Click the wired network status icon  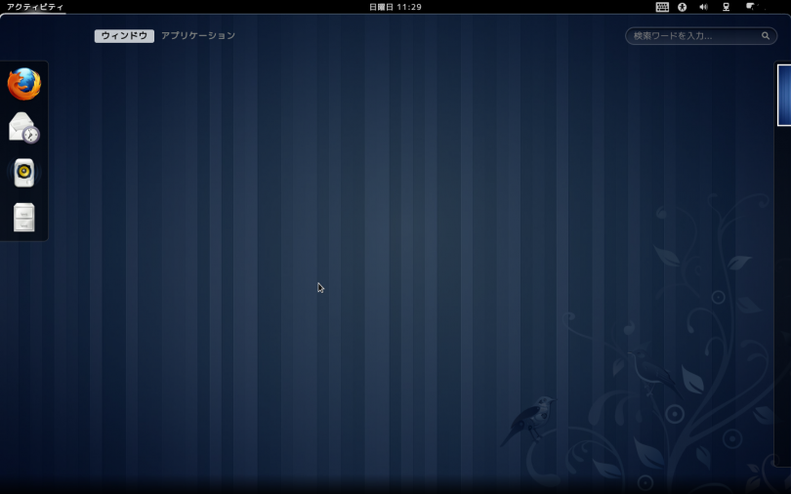tap(726, 7)
